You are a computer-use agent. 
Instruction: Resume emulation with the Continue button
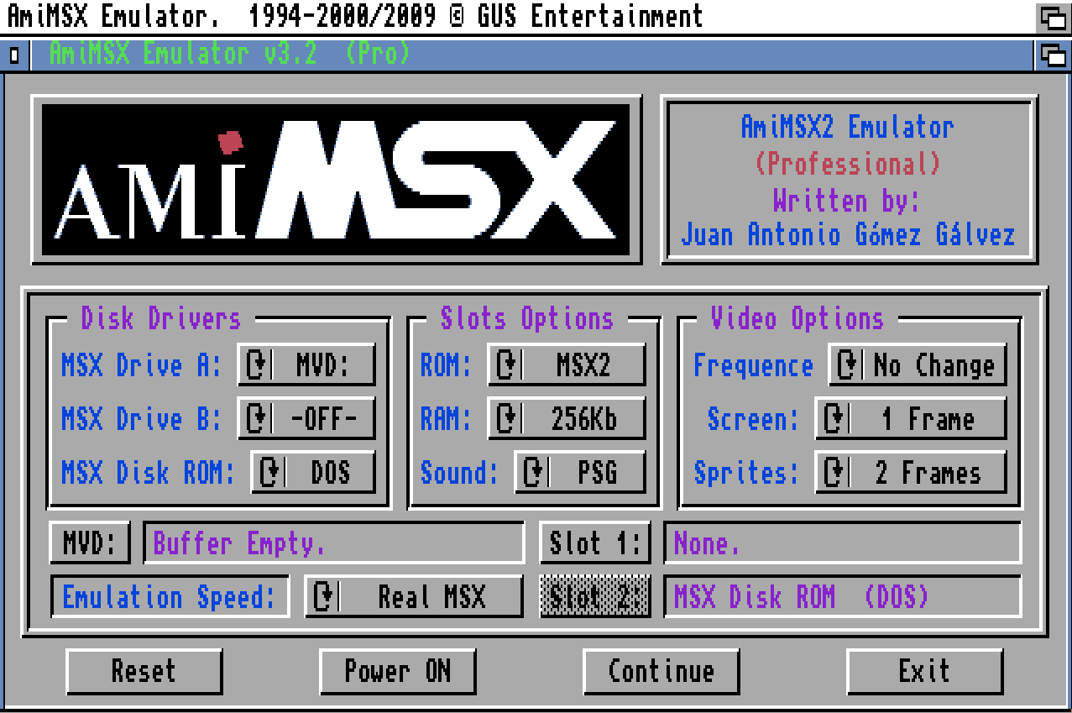[662, 671]
